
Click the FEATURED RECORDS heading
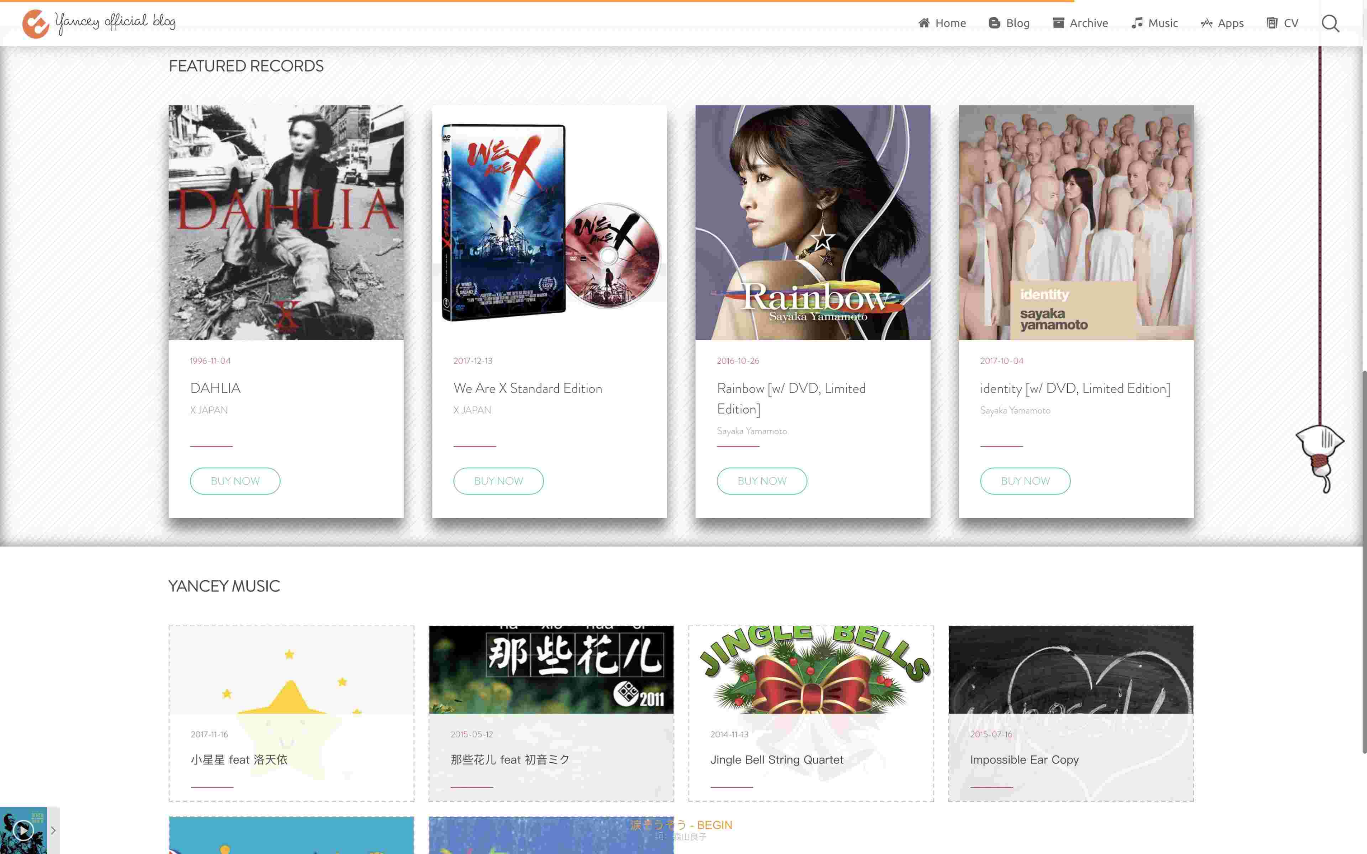pyautogui.click(x=246, y=66)
